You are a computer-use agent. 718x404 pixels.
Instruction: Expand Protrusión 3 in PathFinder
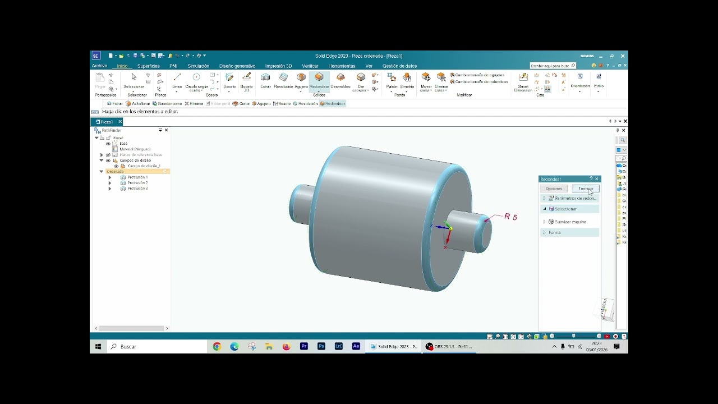pyautogui.click(x=109, y=189)
